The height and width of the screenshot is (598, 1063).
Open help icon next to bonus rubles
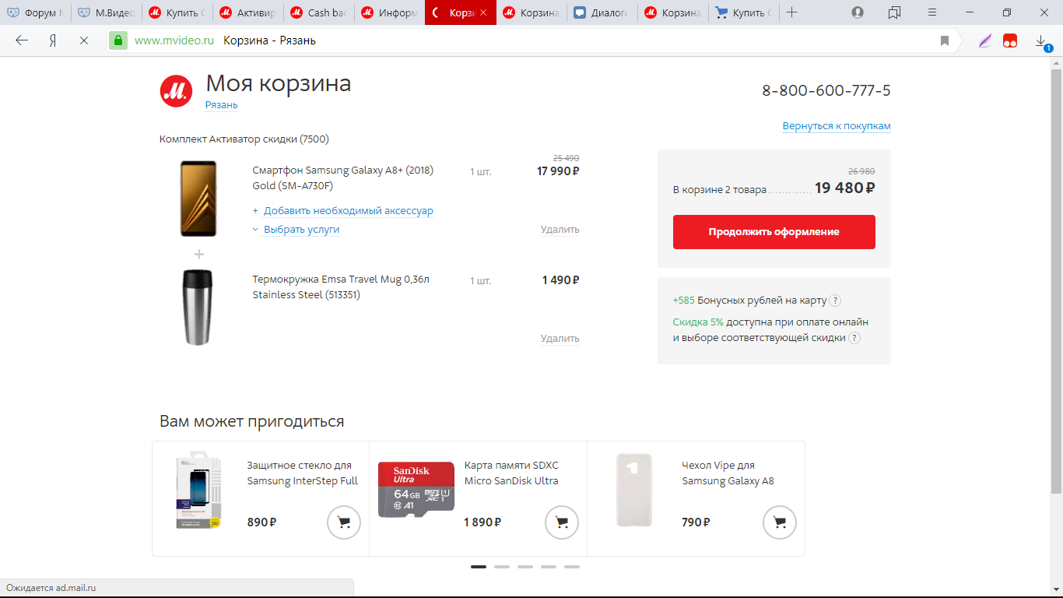835,301
